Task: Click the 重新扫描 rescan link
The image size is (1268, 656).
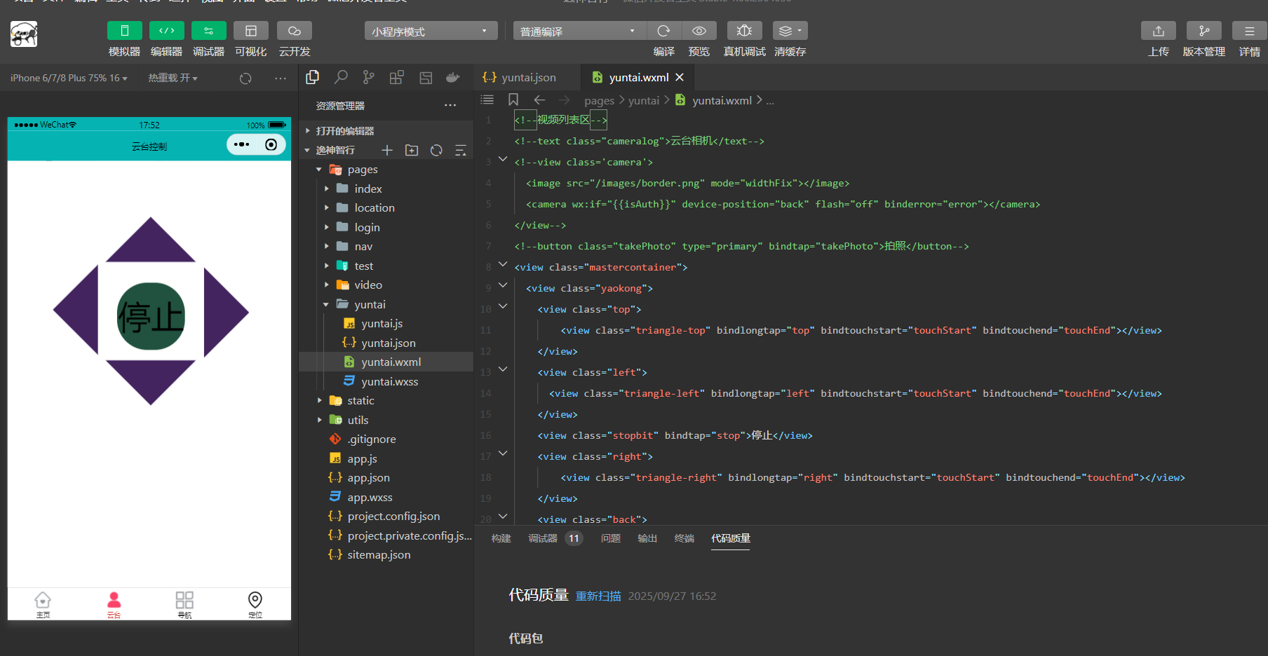Action: (598, 596)
